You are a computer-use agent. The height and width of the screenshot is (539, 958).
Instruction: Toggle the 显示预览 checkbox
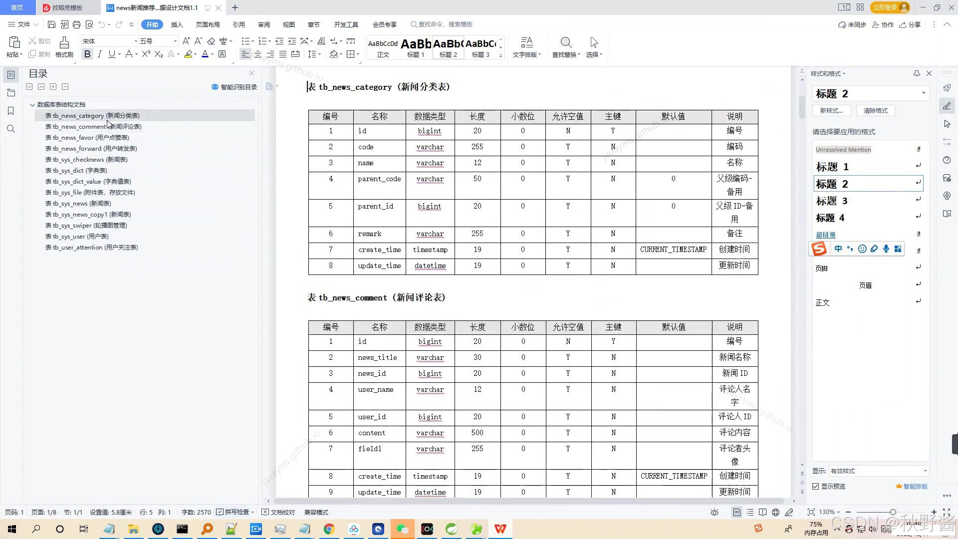tap(816, 486)
